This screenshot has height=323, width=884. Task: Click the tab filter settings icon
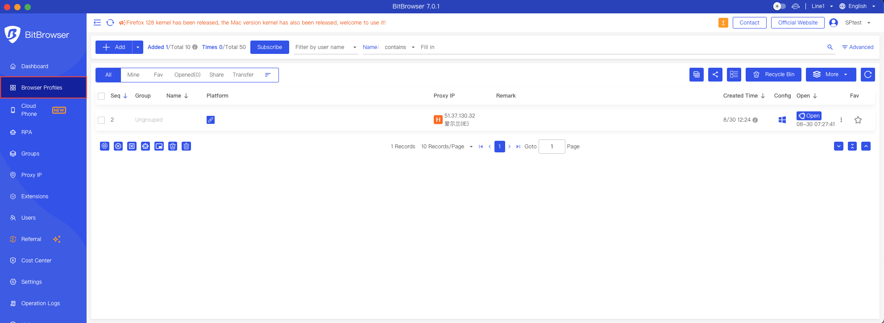point(268,75)
